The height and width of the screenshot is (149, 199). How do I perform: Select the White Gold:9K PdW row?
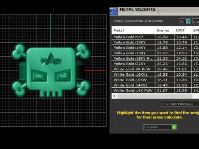click(x=155, y=69)
